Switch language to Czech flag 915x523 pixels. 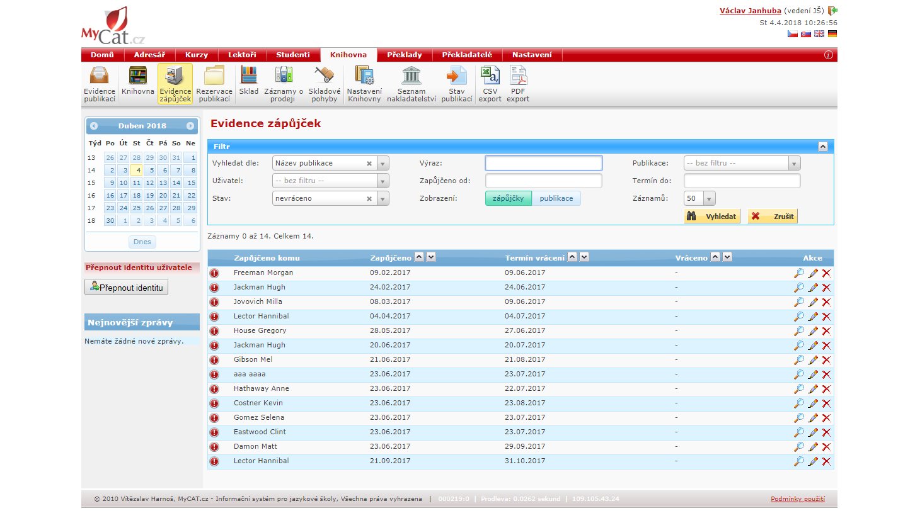click(792, 34)
